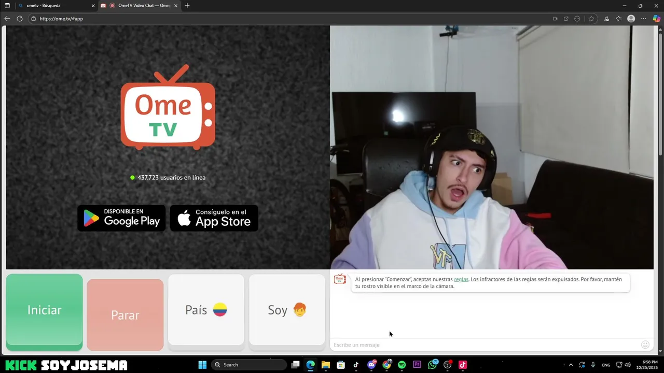Click the 'Escribe un mensaje' message field
This screenshot has width=664, height=373.
(x=485, y=345)
